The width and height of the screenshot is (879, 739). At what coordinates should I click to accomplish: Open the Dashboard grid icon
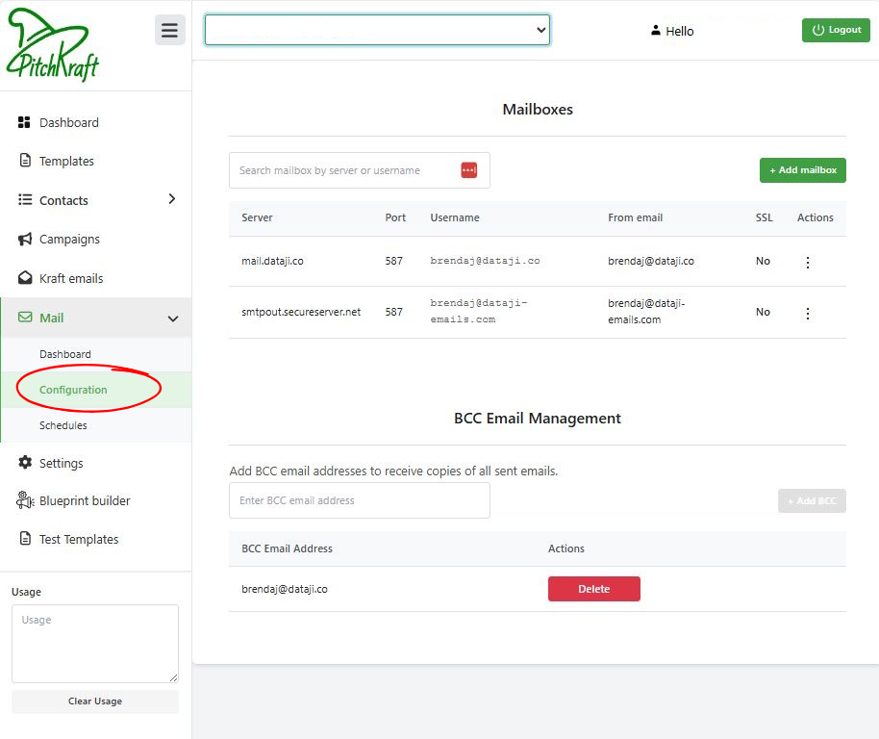point(25,122)
